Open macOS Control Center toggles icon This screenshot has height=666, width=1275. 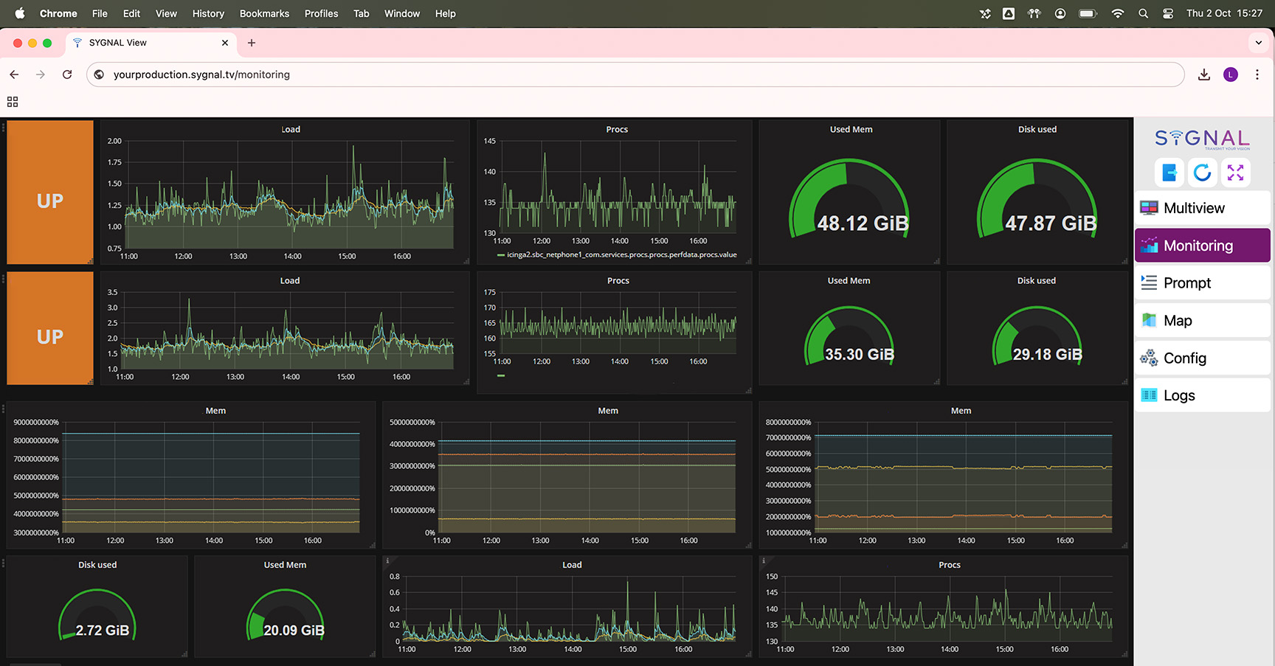tap(1168, 13)
